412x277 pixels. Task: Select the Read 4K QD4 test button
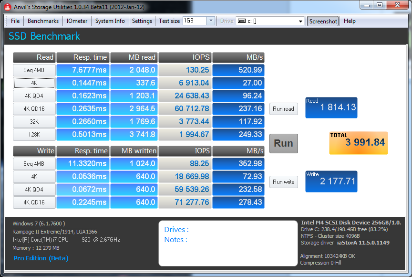[34, 96]
